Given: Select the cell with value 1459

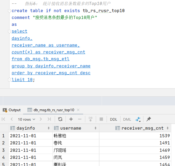Looking at the screenshot, I should 135,157.
